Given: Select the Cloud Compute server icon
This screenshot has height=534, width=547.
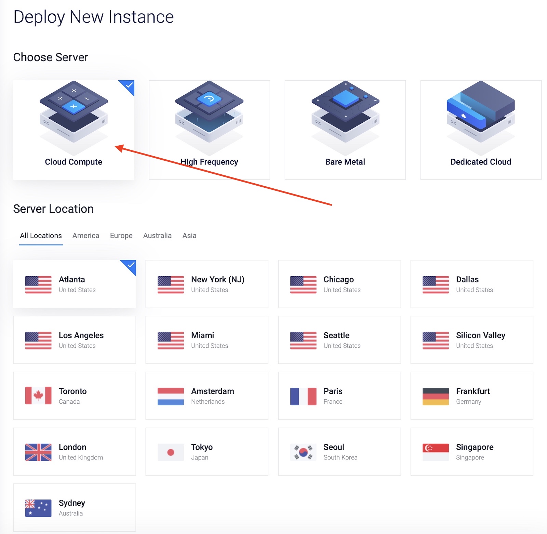Looking at the screenshot, I should coord(74,113).
